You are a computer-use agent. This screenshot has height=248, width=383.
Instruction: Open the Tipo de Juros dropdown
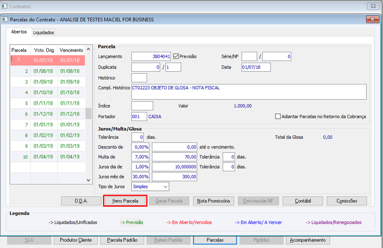click(x=165, y=187)
